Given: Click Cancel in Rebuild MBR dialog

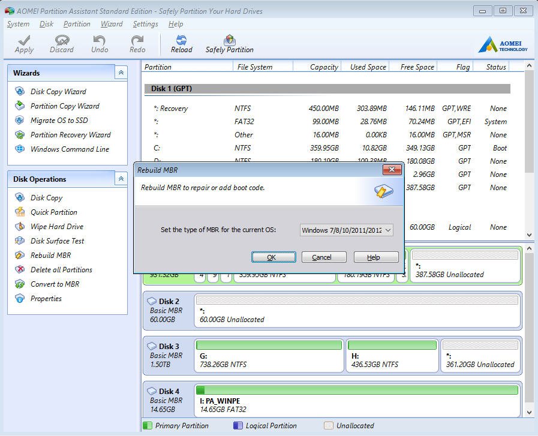Looking at the screenshot, I should (324, 257).
